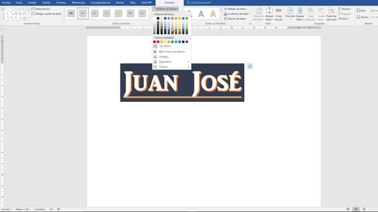Click Página 1 de 1 in status bar

pos(23,210)
